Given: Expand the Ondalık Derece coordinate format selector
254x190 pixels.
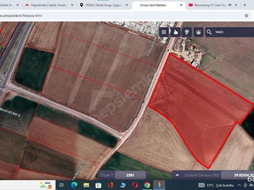Looking at the screenshot, I should pos(177,175).
